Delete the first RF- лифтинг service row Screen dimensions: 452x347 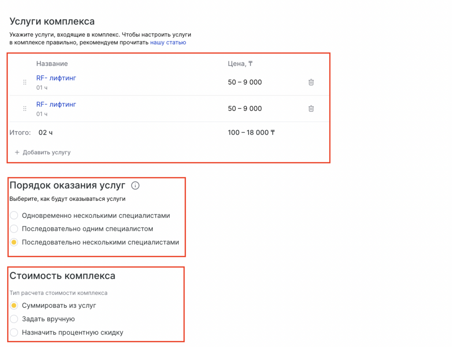311,82
